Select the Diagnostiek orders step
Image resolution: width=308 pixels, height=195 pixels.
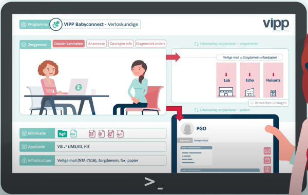point(150,44)
